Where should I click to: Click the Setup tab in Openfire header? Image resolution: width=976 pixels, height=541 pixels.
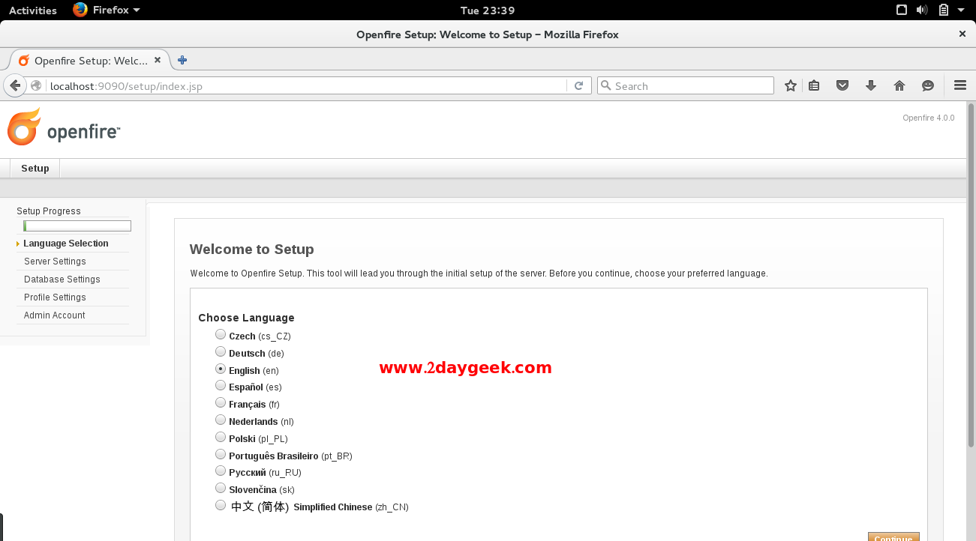click(x=35, y=168)
